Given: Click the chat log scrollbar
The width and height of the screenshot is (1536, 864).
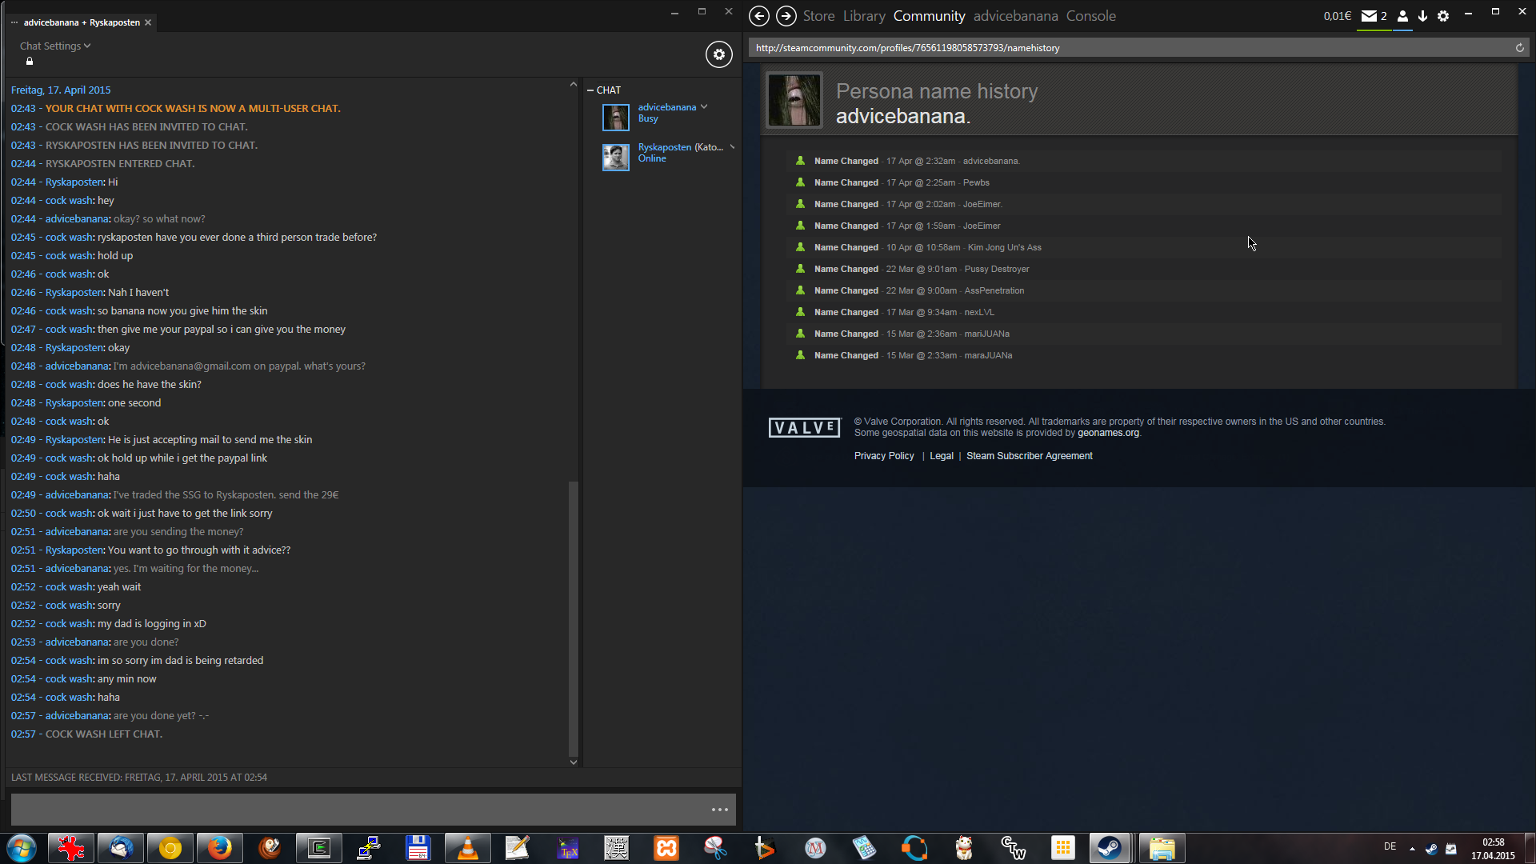Looking at the screenshot, I should coord(573,618).
